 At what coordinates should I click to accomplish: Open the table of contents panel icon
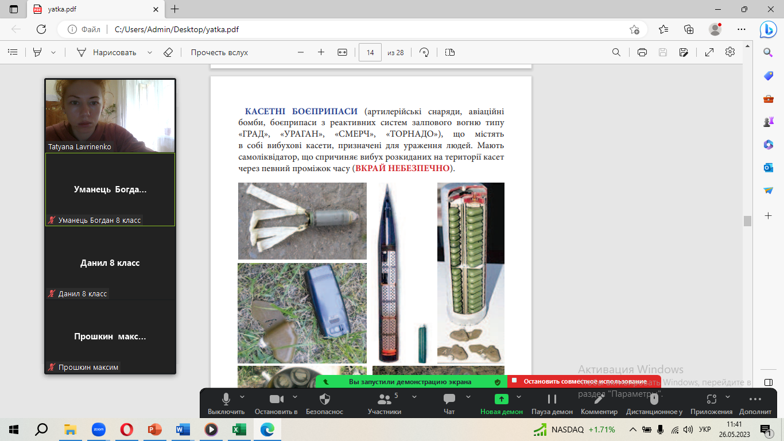click(13, 52)
